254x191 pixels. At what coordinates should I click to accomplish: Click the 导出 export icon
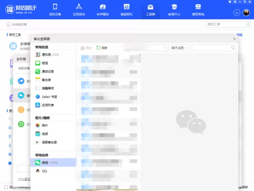coord(83,48)
